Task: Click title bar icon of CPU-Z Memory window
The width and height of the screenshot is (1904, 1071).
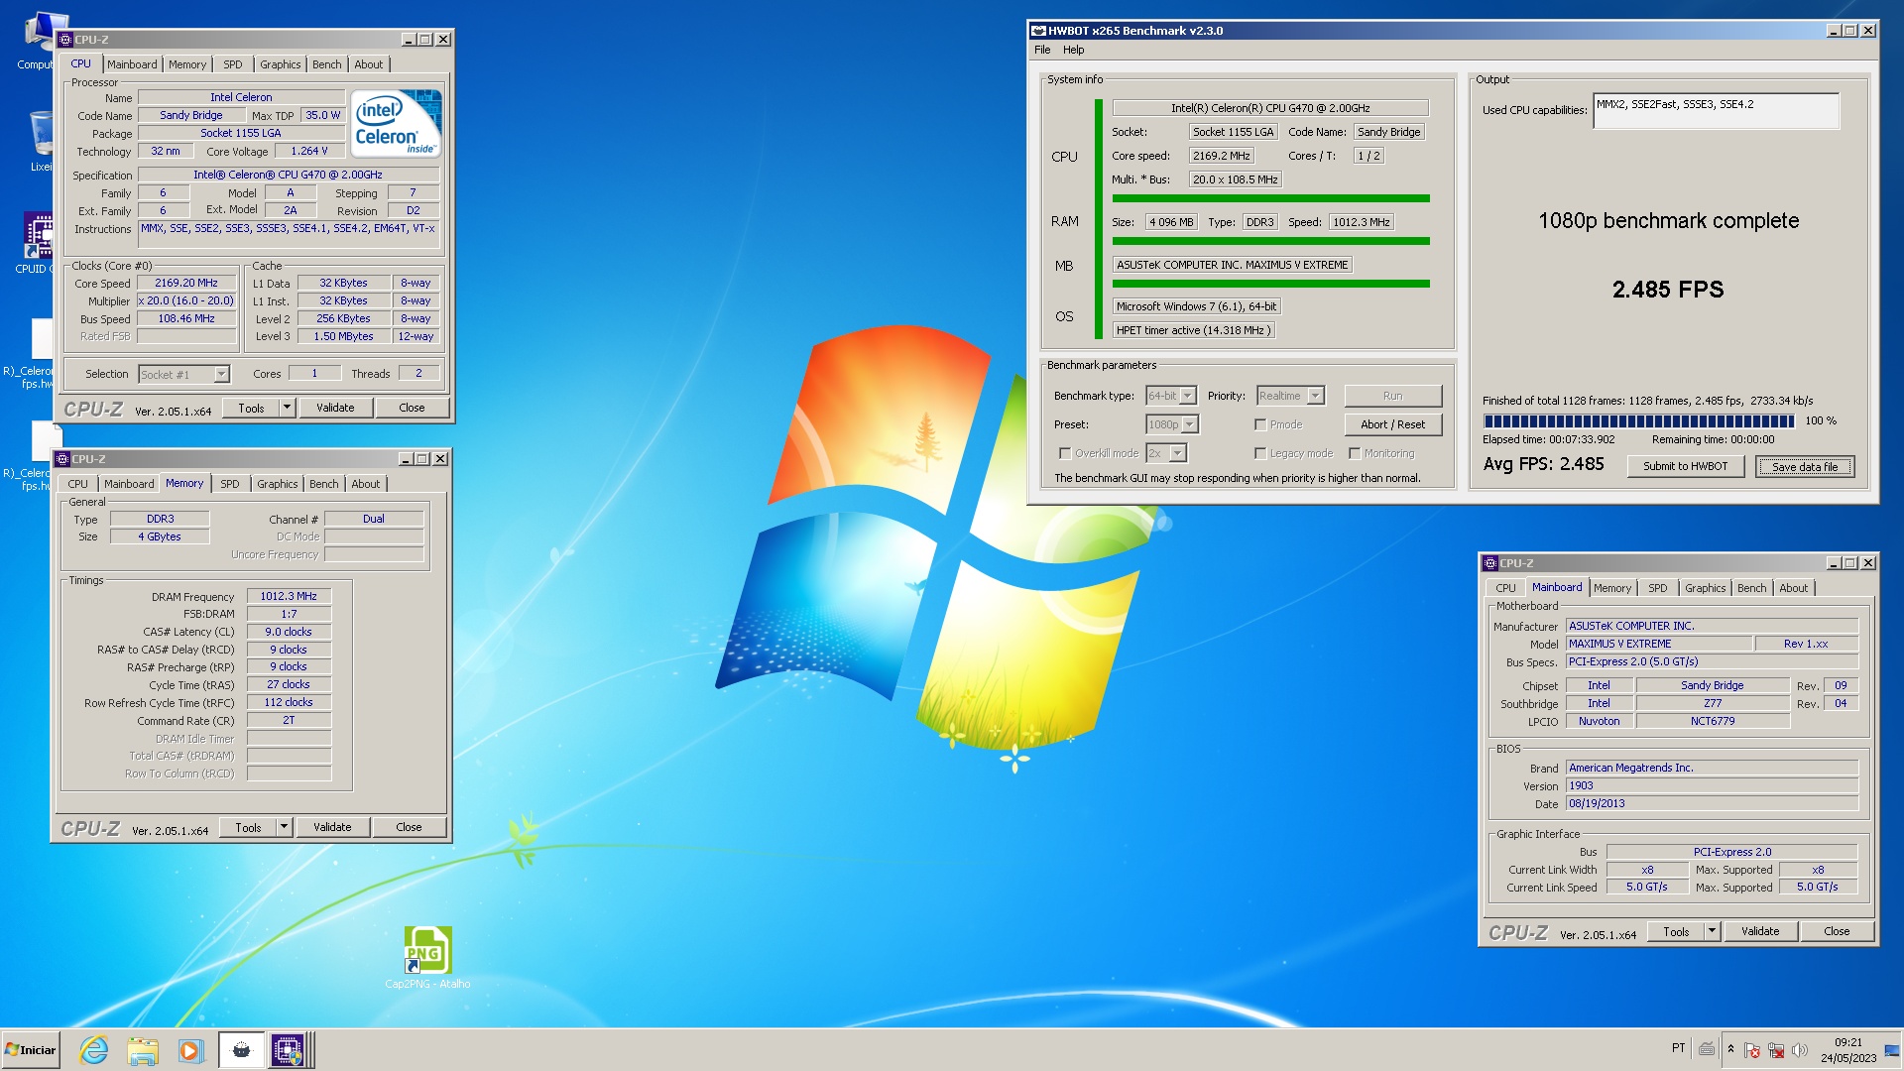Action: (61, 459)
